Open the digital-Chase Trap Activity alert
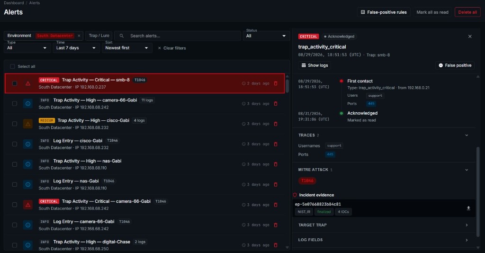Screen dimensions: 485x253 tap(145, 244)
